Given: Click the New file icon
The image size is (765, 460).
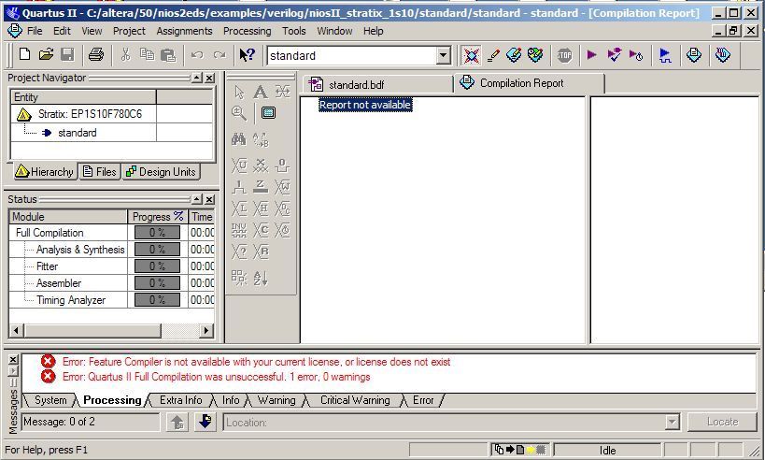Looking at the screenshot, I should pyautogui.click(x=24, y=54).
